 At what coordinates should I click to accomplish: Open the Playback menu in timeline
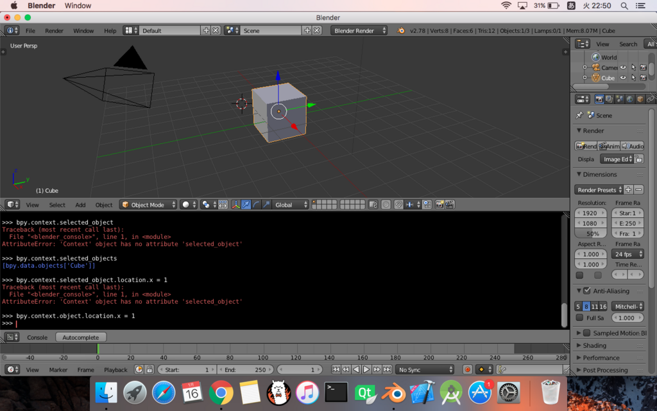tap(115, 369)
